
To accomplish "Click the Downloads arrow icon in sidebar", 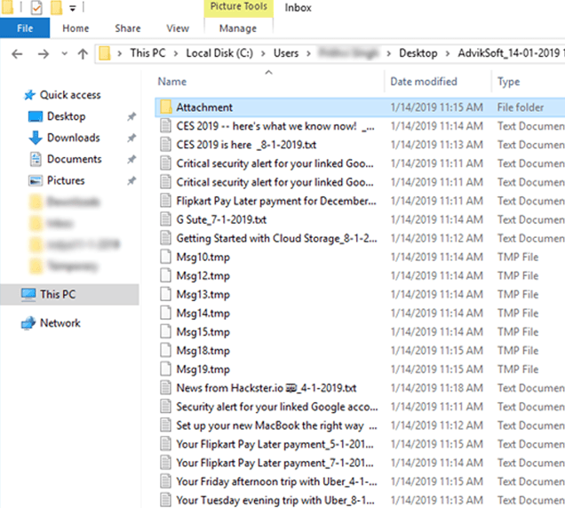I will click(36, 138).
